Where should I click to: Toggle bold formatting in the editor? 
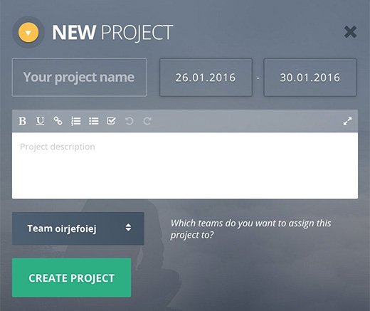click(23, 121)
